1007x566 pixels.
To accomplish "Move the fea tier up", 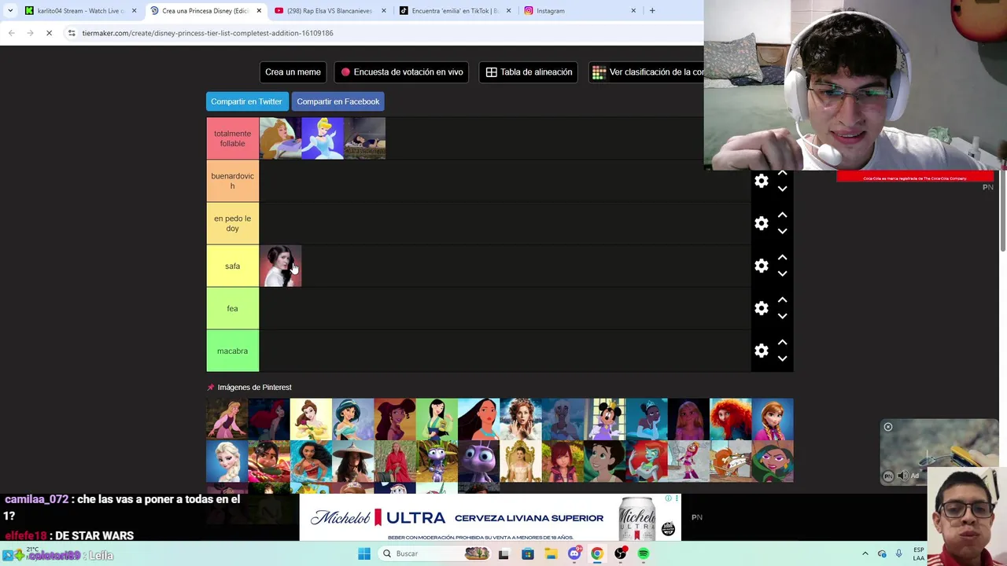I will [x=782, y=300].
